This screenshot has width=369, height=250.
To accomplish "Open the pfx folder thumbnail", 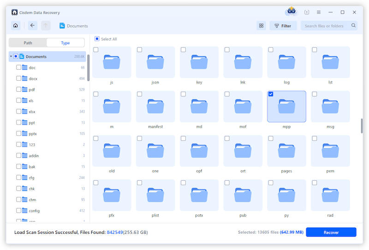I will [x=112, y=195].
